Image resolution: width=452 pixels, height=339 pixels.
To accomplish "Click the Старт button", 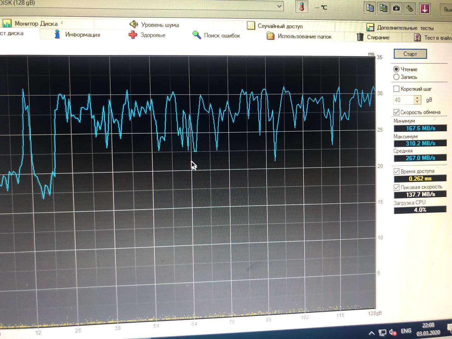I will pos(410,54).
